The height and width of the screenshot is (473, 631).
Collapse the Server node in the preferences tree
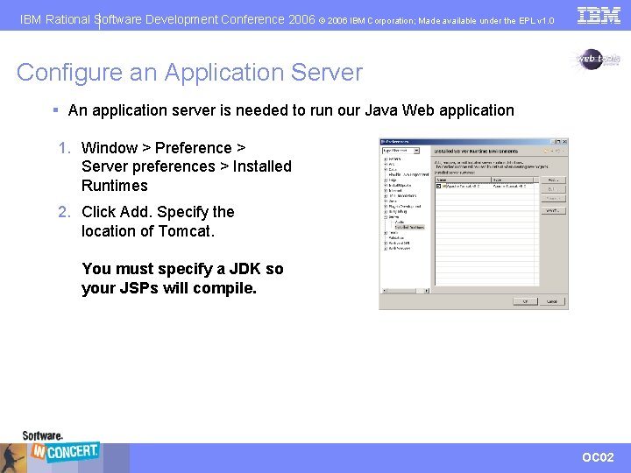(386, 217)
